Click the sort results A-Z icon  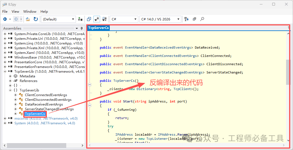coord(187,19)
